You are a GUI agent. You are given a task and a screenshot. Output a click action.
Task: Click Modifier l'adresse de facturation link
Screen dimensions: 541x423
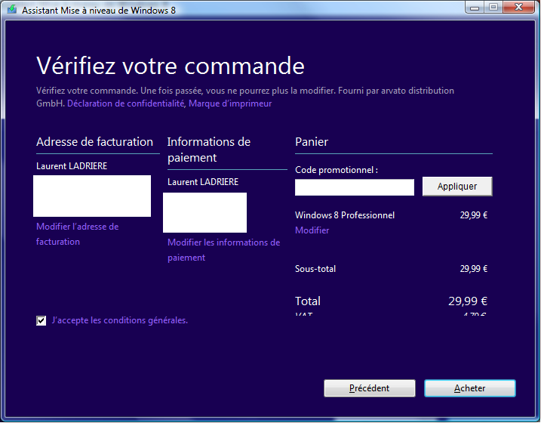point(77,234)
